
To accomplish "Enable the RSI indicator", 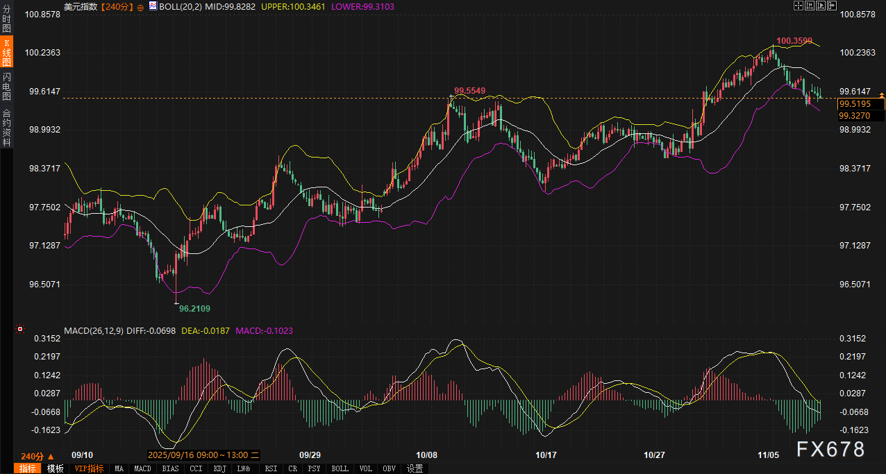I will coord(271,468).
